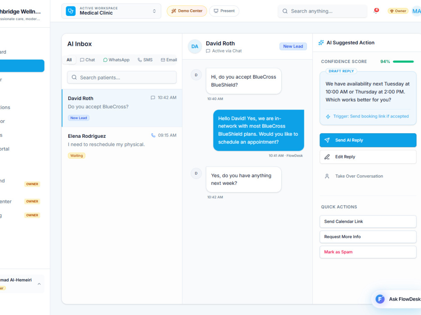Viewport: 421px width, 315px height.
Task: Open the MA user avatar menu
Action: point(416,11)
